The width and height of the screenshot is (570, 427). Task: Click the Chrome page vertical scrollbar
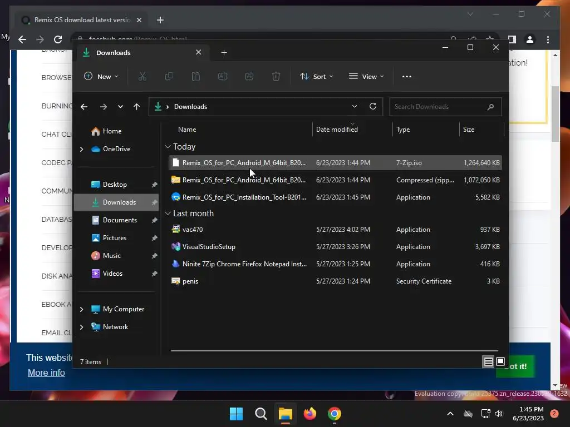555,114
